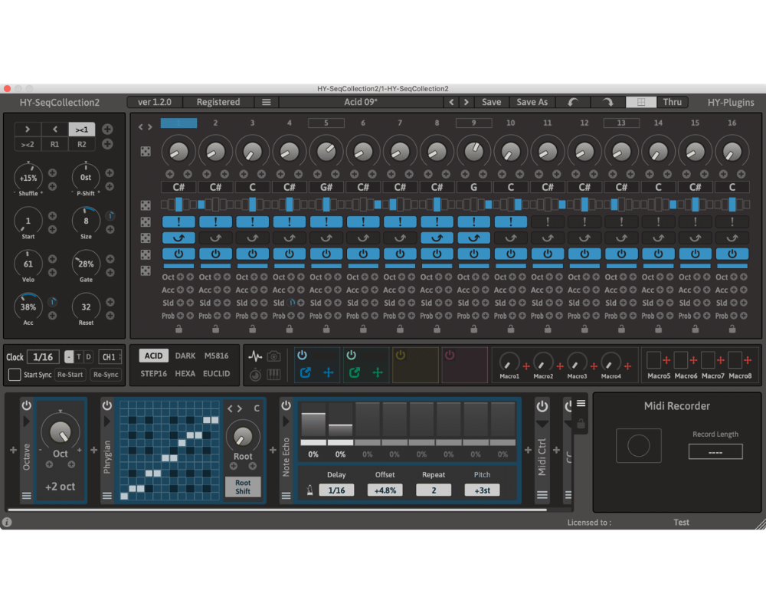Click the waveform icon beside sequencer tabs
Image resolution: width=766 pixels, height=613 pixels.
click(256, 356)
